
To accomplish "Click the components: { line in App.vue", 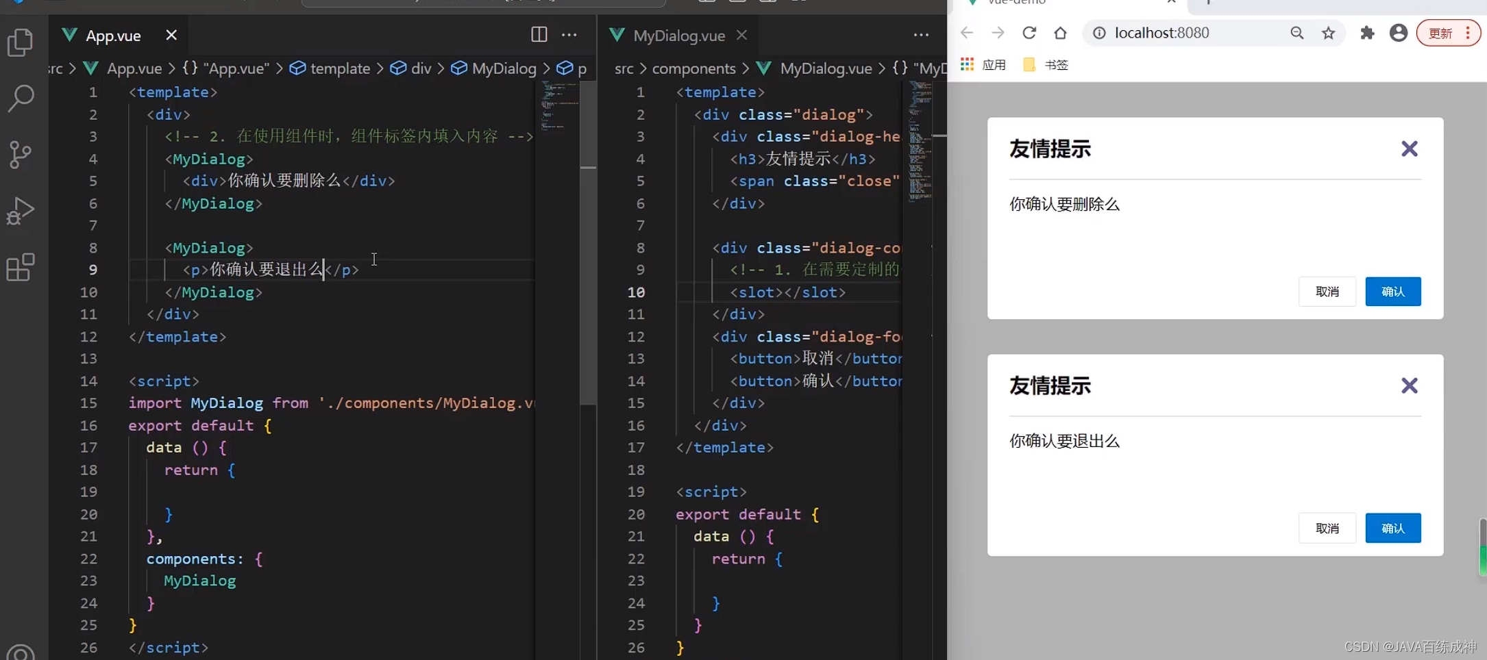I will click(204, 559).
